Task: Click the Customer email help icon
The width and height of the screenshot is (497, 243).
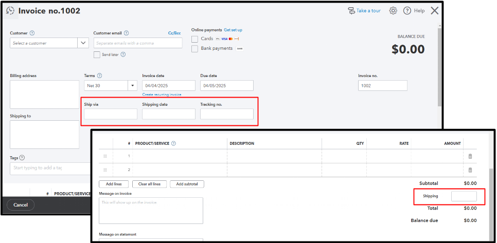Action: tap(126, 33)
